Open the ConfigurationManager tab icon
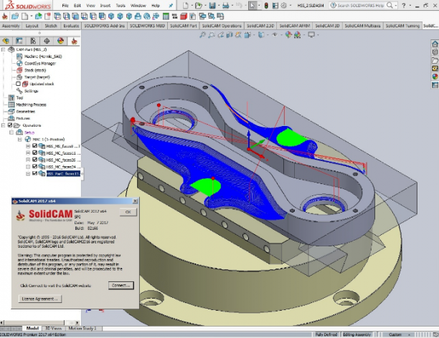 click(x=33, y=41)
